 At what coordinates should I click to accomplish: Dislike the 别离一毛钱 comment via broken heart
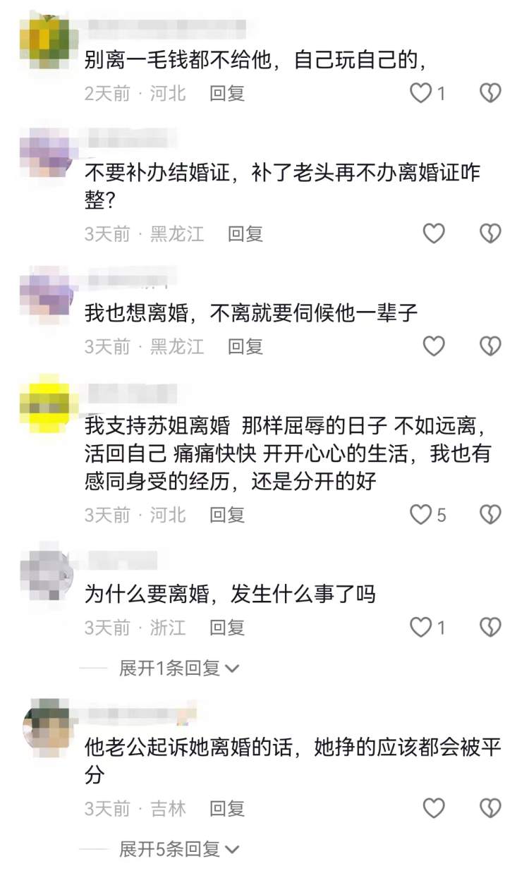coord(490,92)
